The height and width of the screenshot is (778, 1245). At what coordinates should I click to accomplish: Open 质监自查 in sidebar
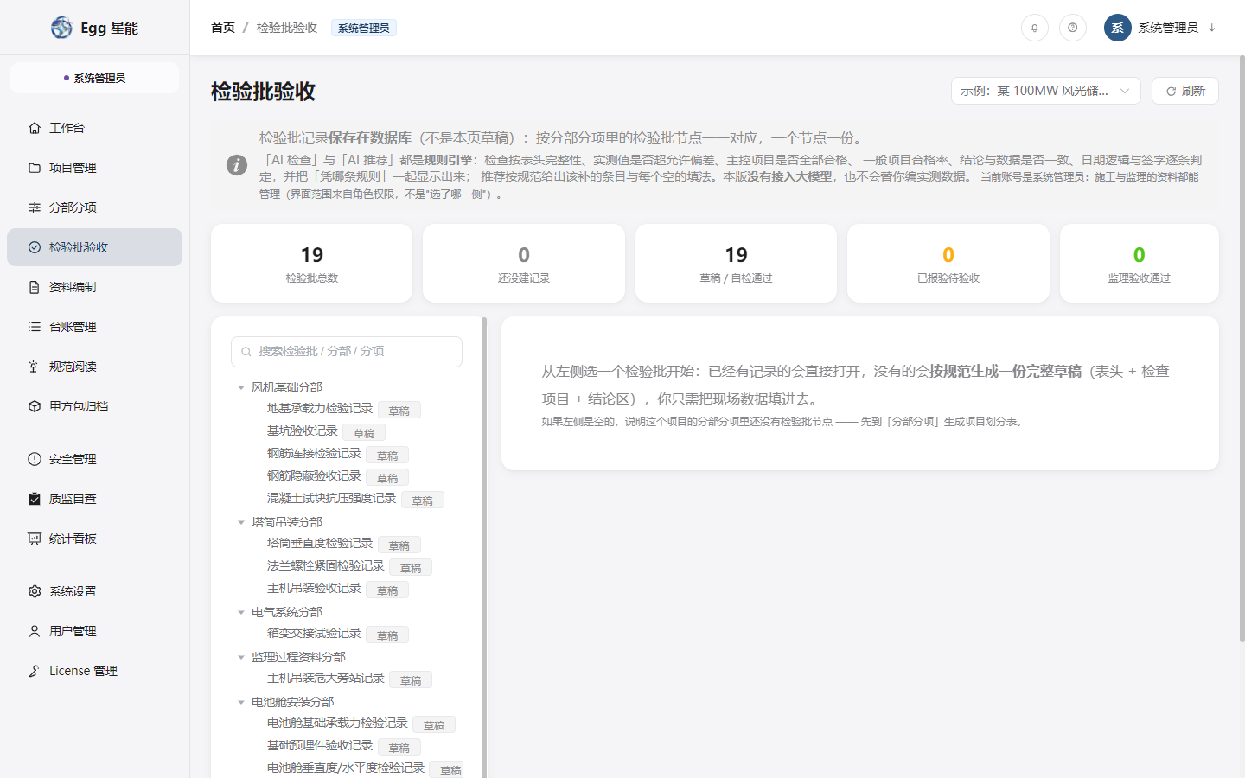pyautogui.click(x=94, y=499)
